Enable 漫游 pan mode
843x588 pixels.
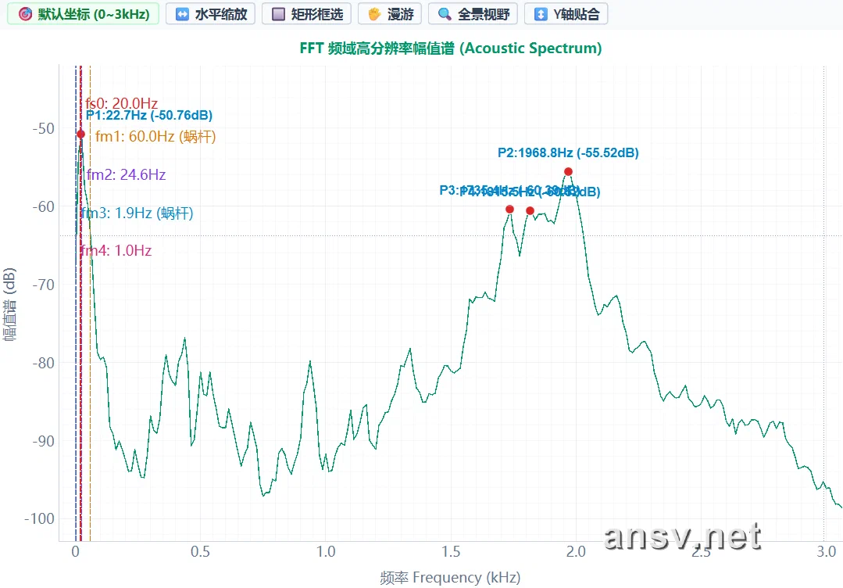(390, 14)
